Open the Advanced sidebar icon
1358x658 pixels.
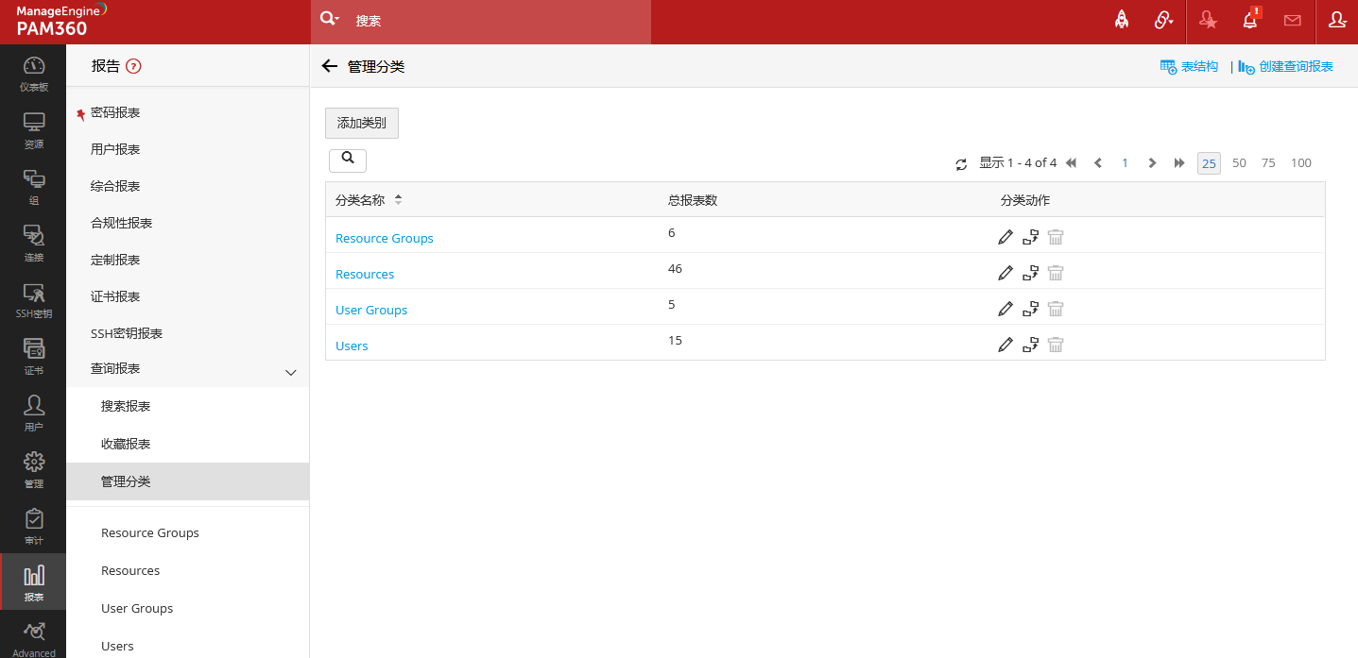click(33, 638)
